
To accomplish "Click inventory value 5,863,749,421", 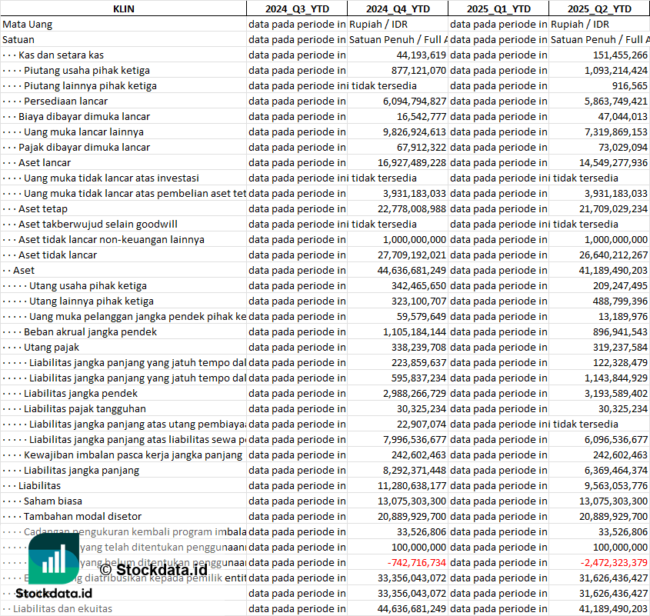I will pos(616,102).
